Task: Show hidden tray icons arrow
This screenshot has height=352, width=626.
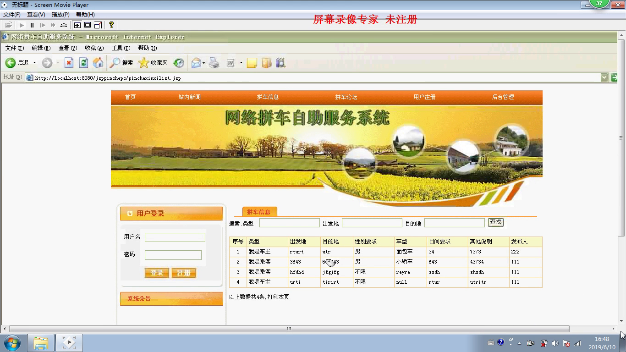Action: [519, 343]
